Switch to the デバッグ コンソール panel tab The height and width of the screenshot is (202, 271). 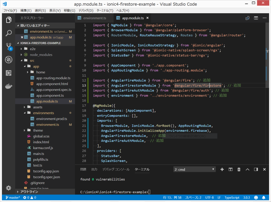116,169
